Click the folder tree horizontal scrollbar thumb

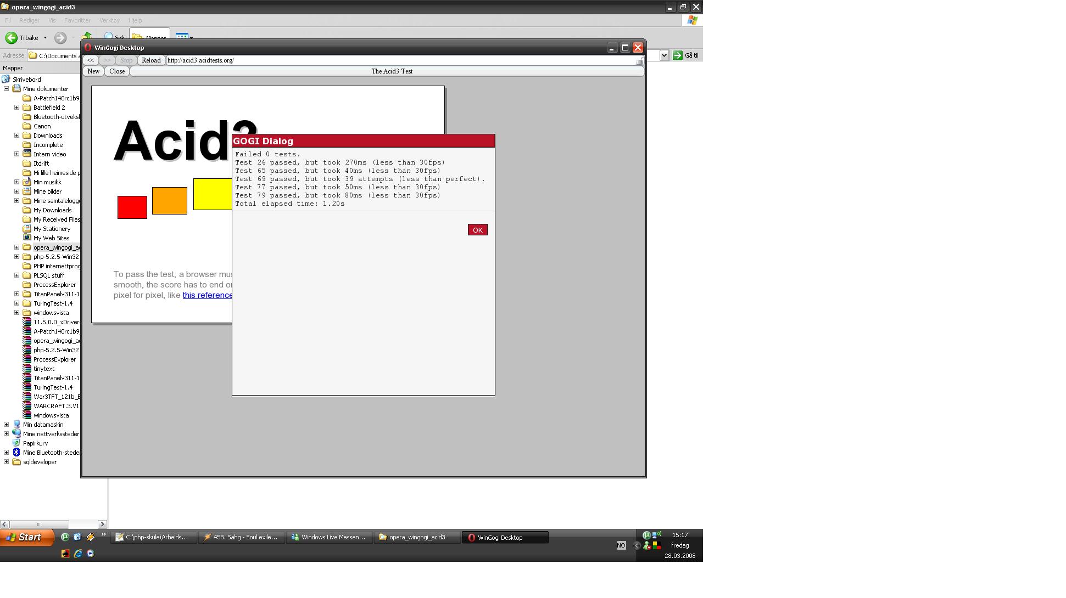point(39,524)
